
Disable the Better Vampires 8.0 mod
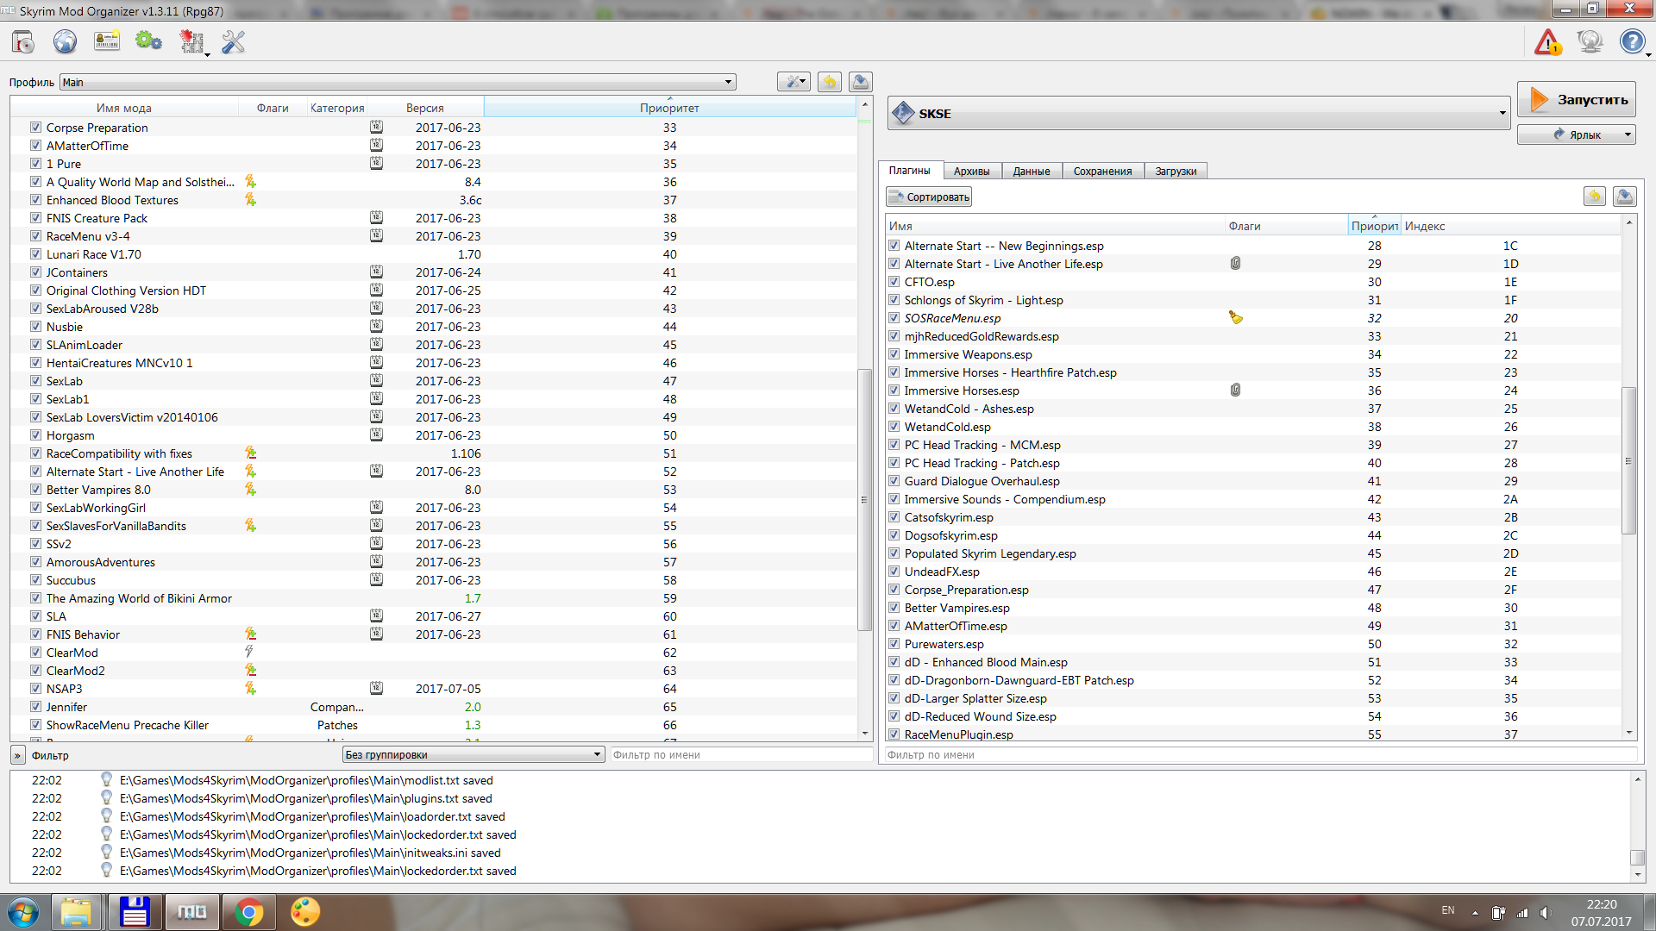[35, 490]
